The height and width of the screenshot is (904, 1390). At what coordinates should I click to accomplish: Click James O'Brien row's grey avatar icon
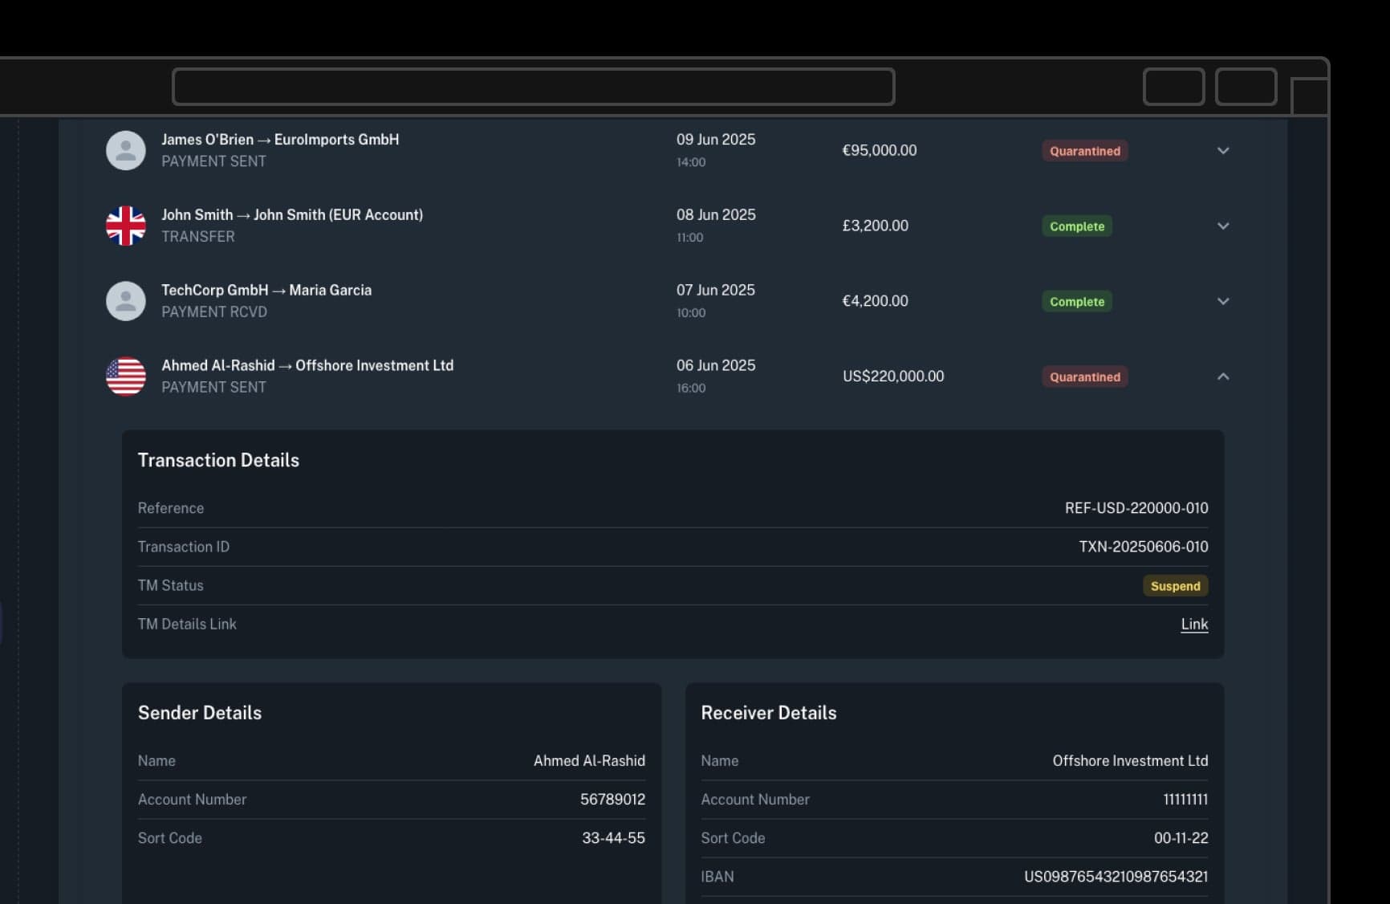pos(126,150)
